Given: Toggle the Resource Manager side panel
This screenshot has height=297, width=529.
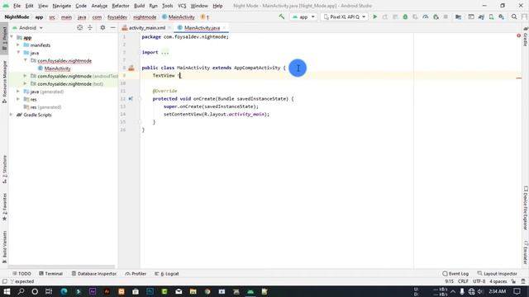Looking at the screenshot, I should point(4,82).
